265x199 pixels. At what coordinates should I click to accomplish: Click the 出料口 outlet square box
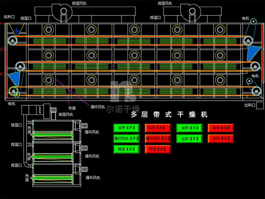pyautogui.click(x=260, y=105)
